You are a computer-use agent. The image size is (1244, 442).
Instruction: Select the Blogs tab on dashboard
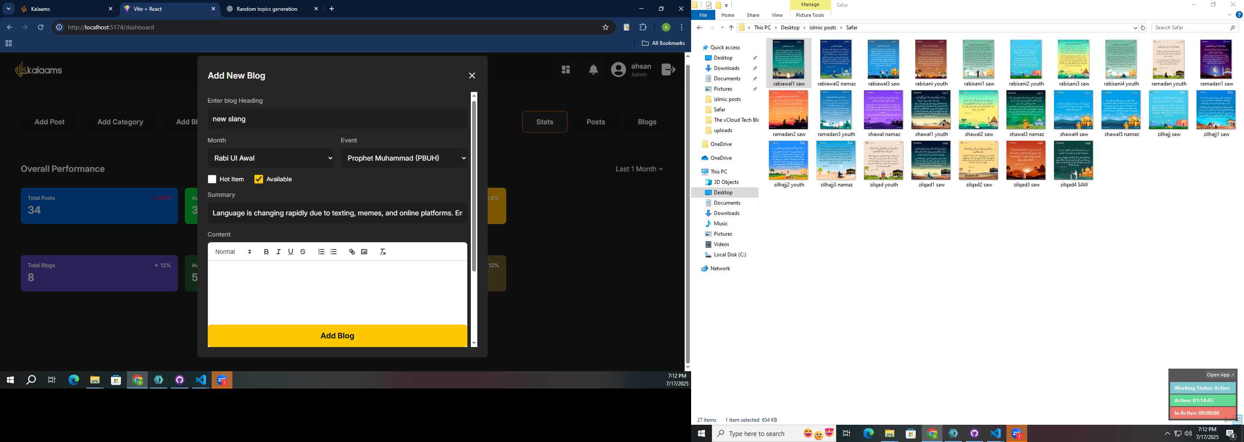[647, 122]
